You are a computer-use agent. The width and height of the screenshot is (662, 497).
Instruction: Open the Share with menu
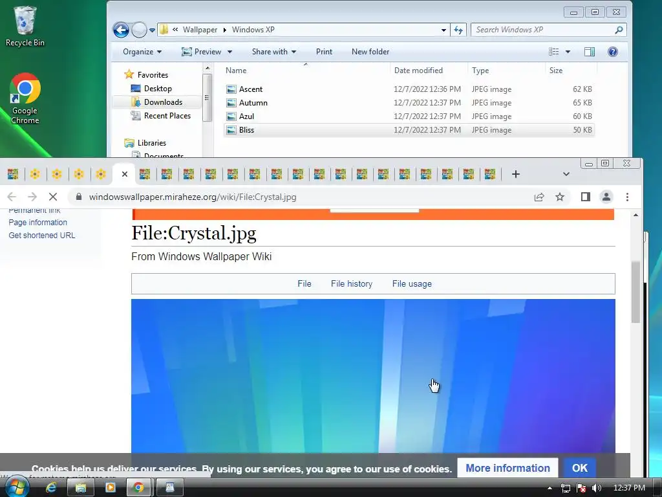tap(273, 52)
